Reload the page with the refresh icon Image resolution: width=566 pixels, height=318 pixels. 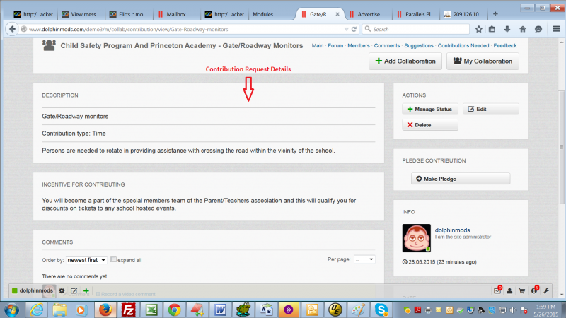354,29
